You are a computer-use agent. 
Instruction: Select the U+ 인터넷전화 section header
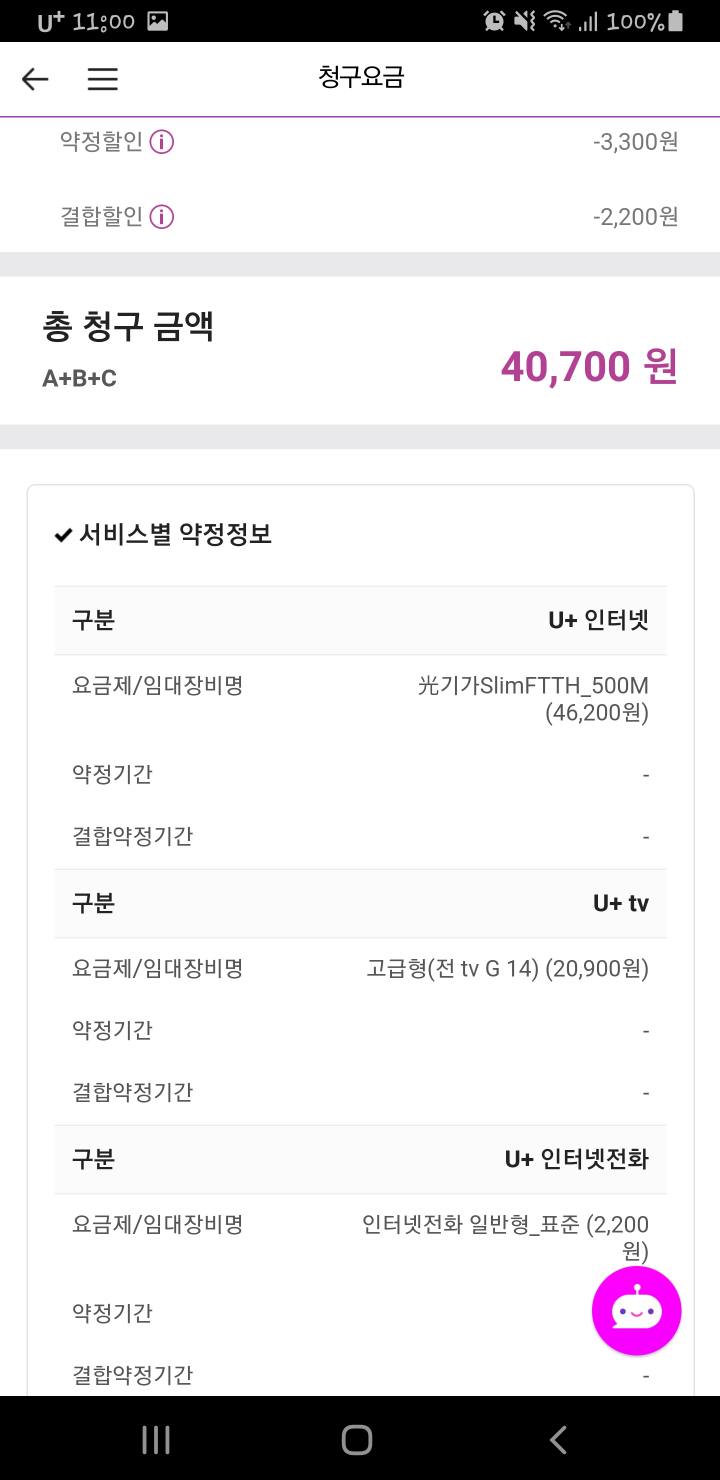click(576, 1159)
